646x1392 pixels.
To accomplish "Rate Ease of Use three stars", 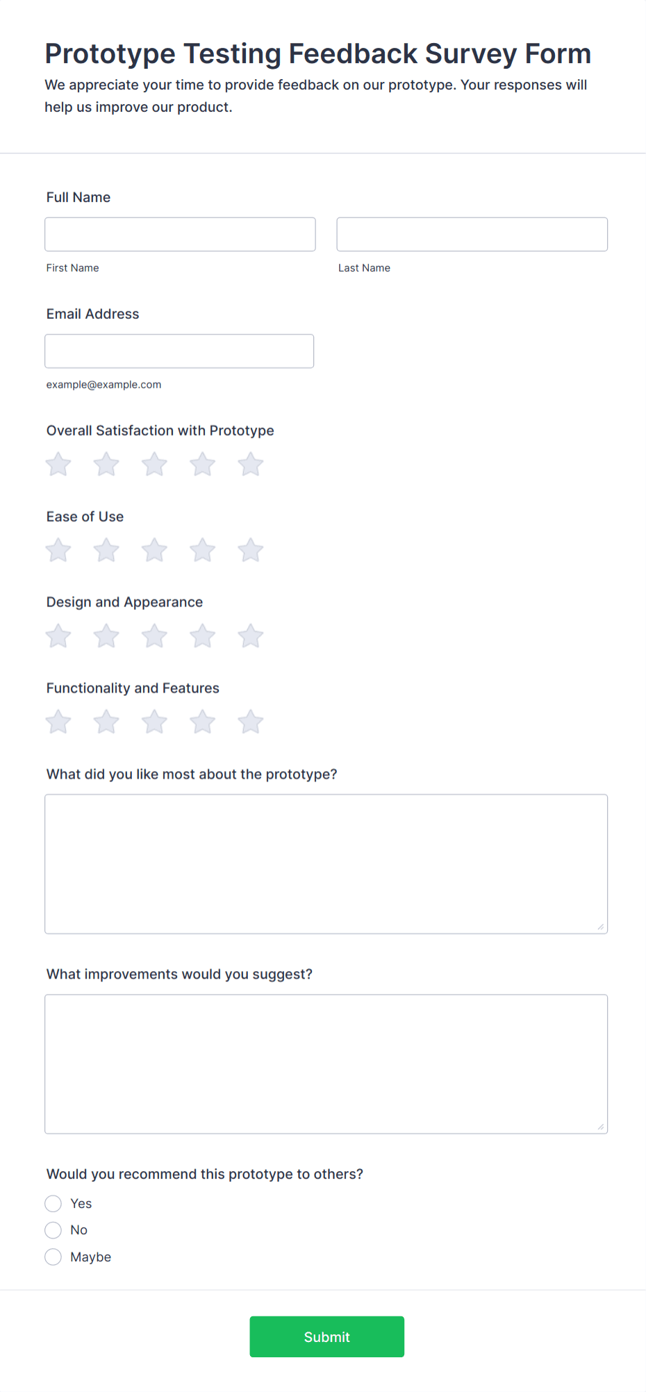I will [x=154, y=549].
